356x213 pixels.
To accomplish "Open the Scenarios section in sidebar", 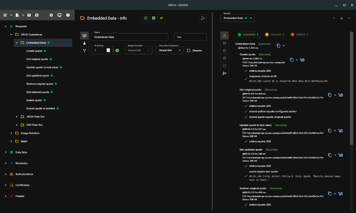I will click(21, 163).
